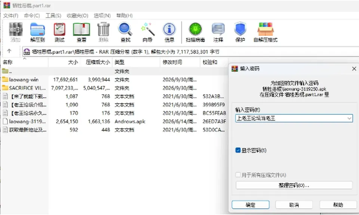
Task: Check the 用于所有压缩文件 checkbox
Action: coord(238,175)
